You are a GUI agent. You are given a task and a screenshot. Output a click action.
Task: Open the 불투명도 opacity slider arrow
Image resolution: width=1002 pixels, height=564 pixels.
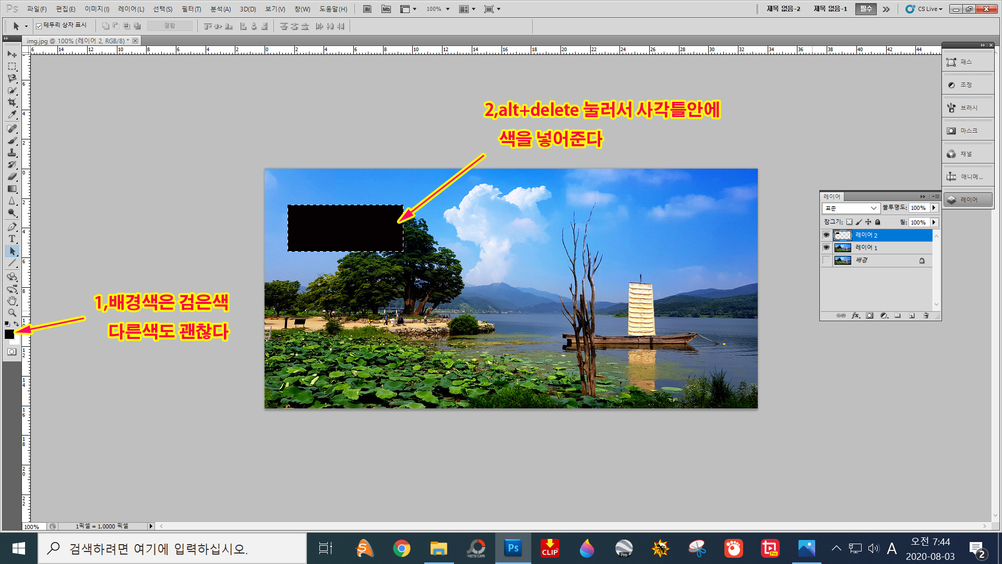tap(934, 208)
